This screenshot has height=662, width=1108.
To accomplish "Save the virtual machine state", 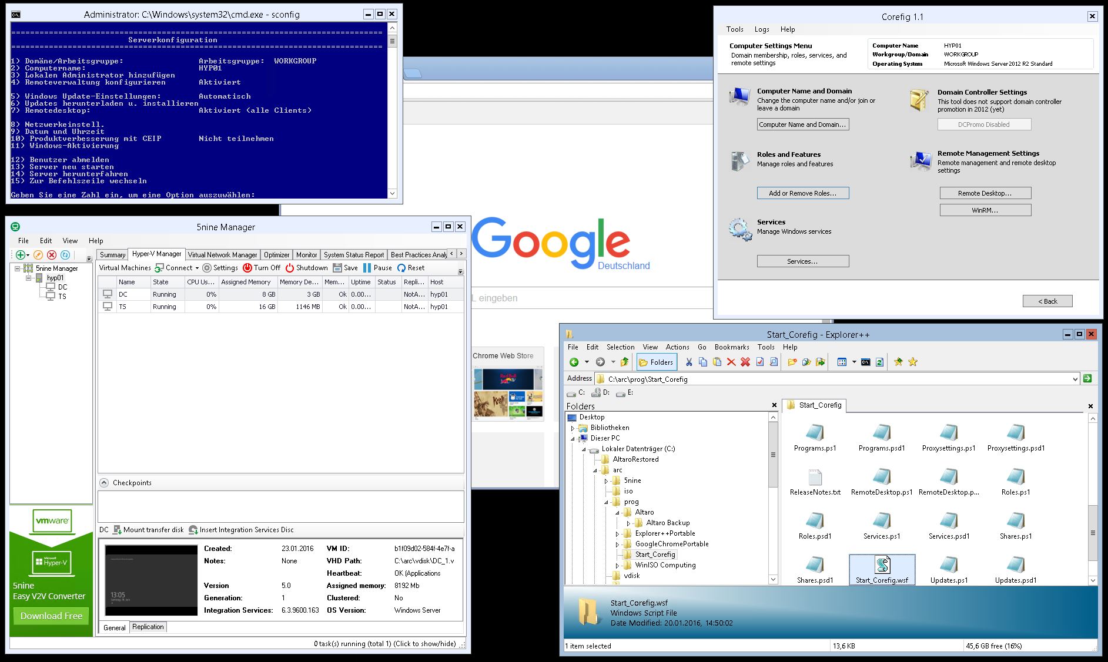I will click(346, 267).
